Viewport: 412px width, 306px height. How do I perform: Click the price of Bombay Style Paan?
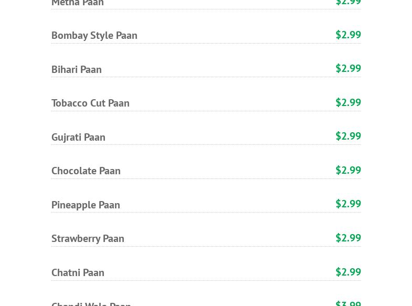[348, 35]
